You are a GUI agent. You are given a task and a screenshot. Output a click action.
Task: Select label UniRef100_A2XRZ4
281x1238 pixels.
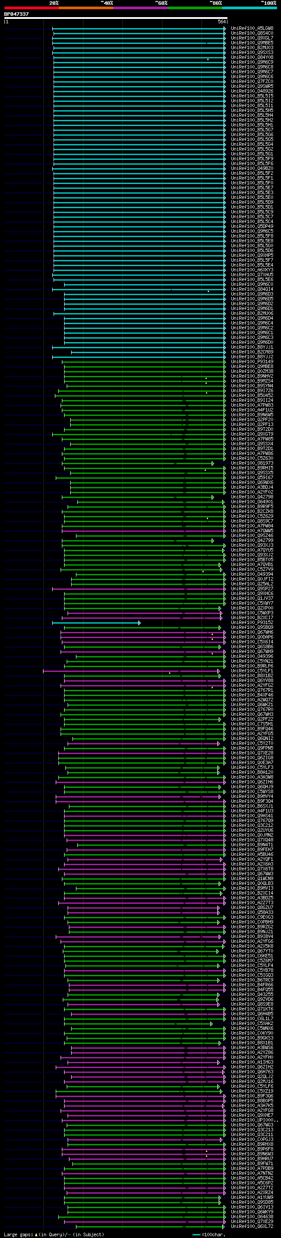(x=252, y=1192)
